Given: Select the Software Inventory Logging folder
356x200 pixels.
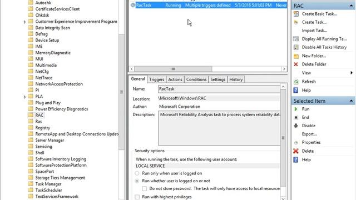Looking at the screenshot, I should (x=61, y=159).
